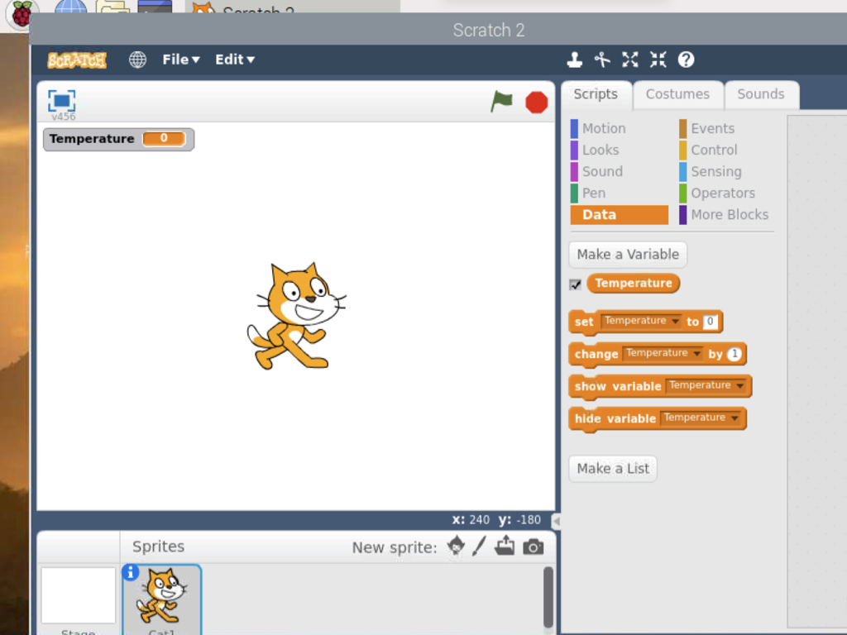Switch stage to full screen mode
Screen dimensions: 847x635
coord(61,101)
